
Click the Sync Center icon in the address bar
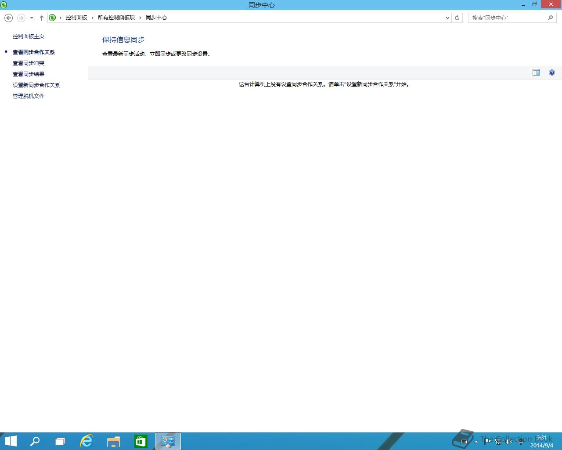point(52,18)
